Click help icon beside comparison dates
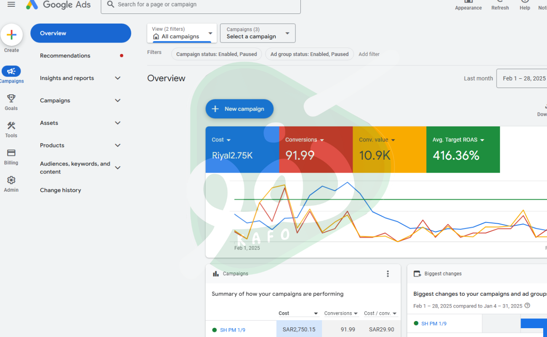The width and height of the screenshot is (547, 337). tap(527, 306)
